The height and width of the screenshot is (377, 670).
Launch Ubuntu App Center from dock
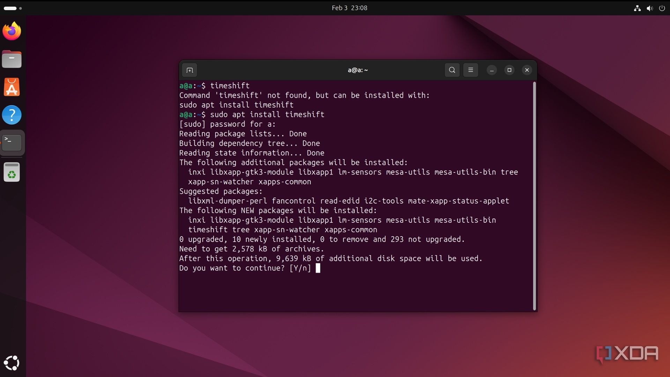click(x=12, y=87)
